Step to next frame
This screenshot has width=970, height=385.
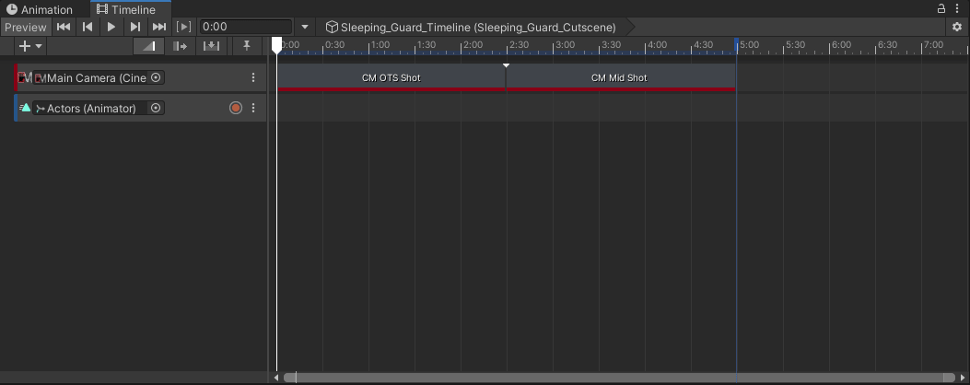point(134,27)
